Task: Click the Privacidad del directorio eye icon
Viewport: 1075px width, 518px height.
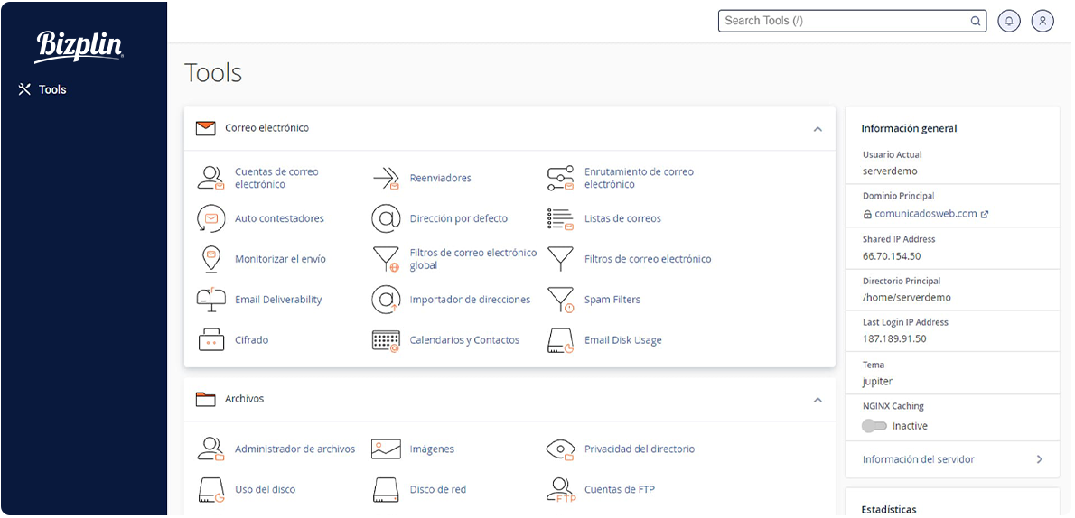Action: pyautogui.click(x=560, y=449)
